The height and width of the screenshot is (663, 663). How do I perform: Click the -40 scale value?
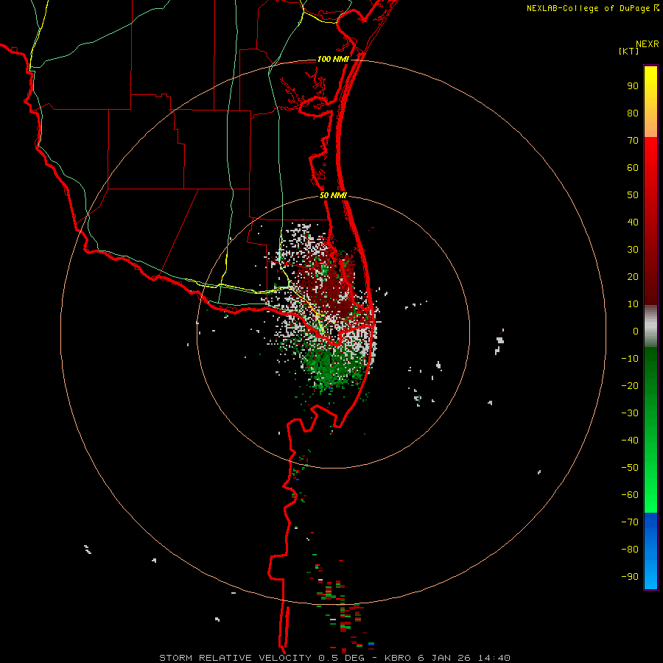(630, 441)
